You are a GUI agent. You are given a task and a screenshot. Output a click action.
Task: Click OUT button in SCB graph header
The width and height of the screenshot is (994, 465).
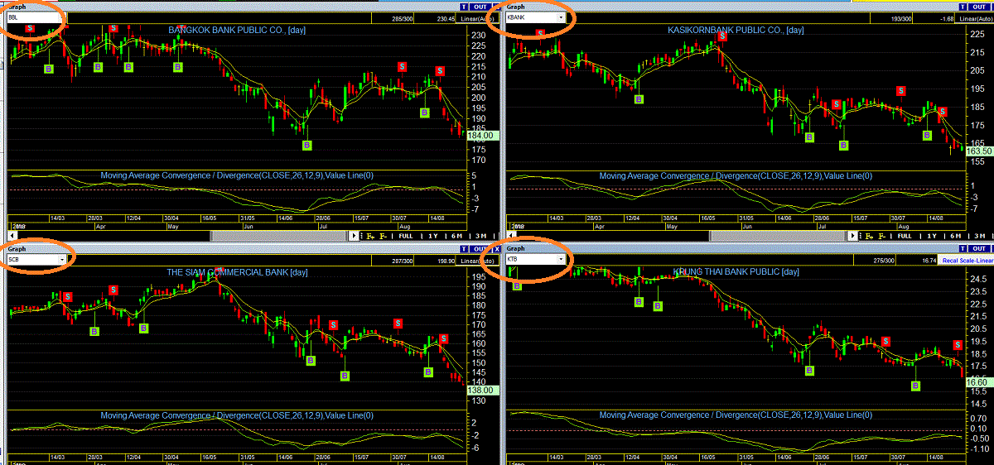pos(481,249)
